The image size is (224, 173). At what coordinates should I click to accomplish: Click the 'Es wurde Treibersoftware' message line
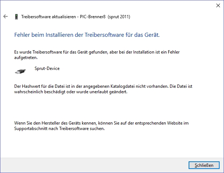(97, 52)
